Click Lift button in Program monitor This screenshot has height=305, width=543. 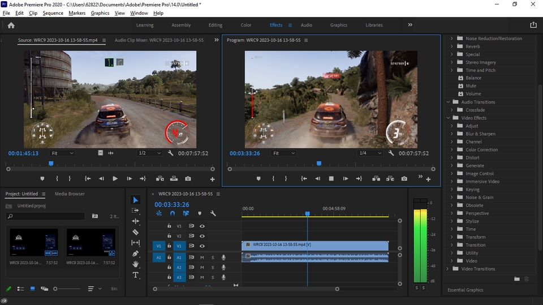(376, 178)
